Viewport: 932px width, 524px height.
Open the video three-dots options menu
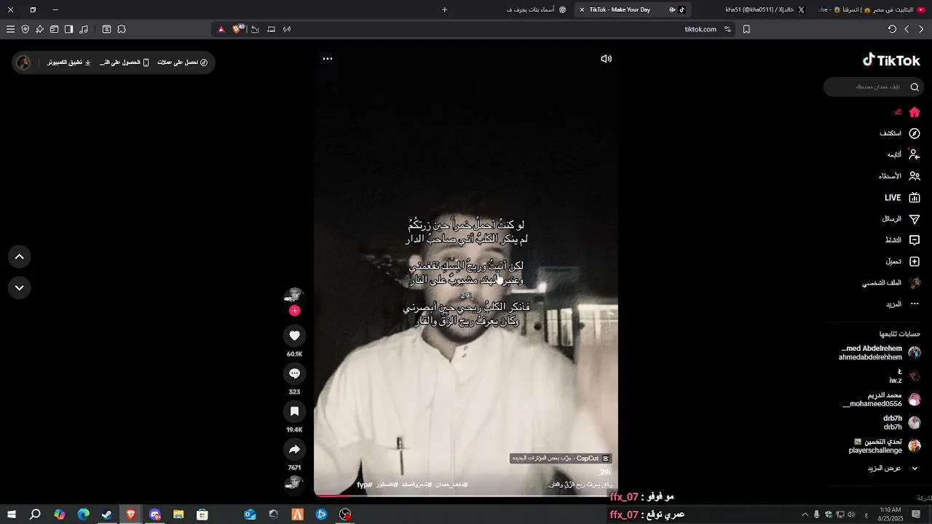point(328,59)
